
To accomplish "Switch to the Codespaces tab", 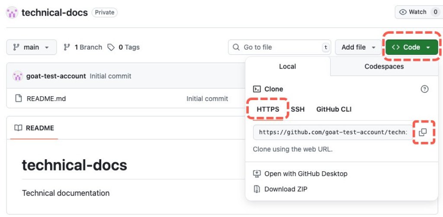I will tap(384, 66).
